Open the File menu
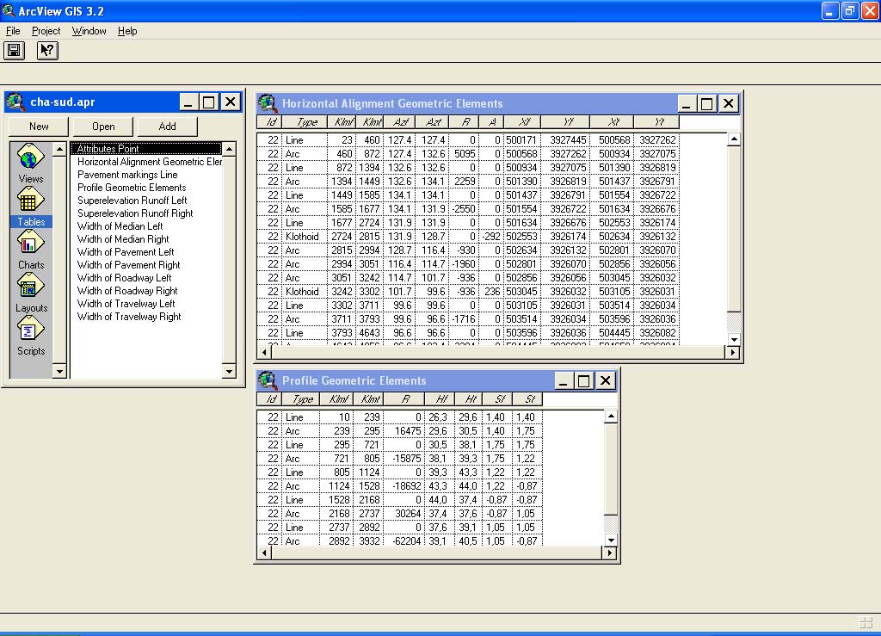Viewport: 881px width, 636px height. pos(13,31)
